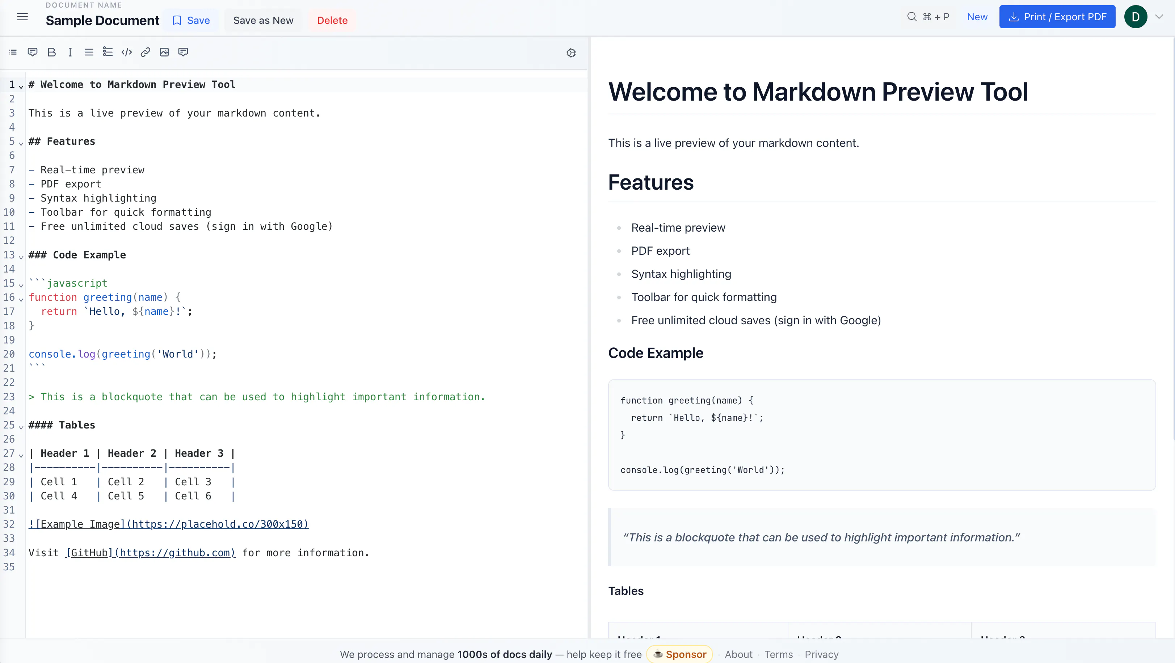Click the comment icon beside the Bold button

tap(32, 52)
